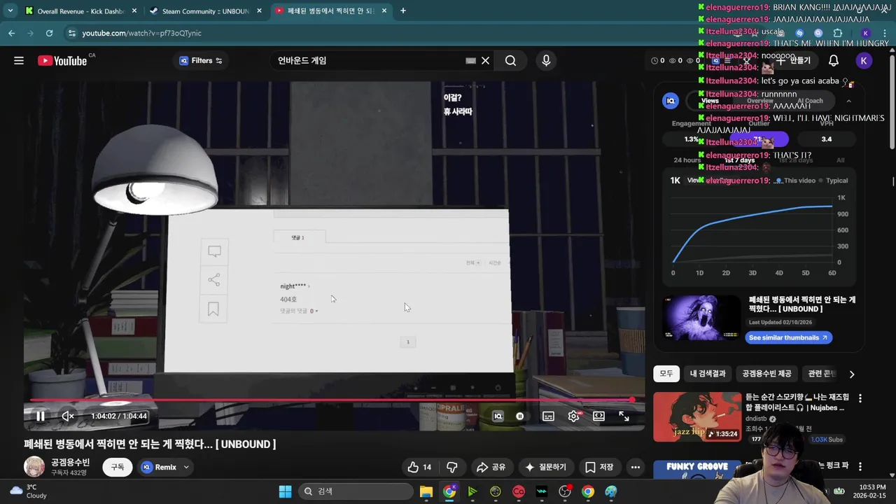Open options for the Nujabes playlist video

click(x=860, y=398)
